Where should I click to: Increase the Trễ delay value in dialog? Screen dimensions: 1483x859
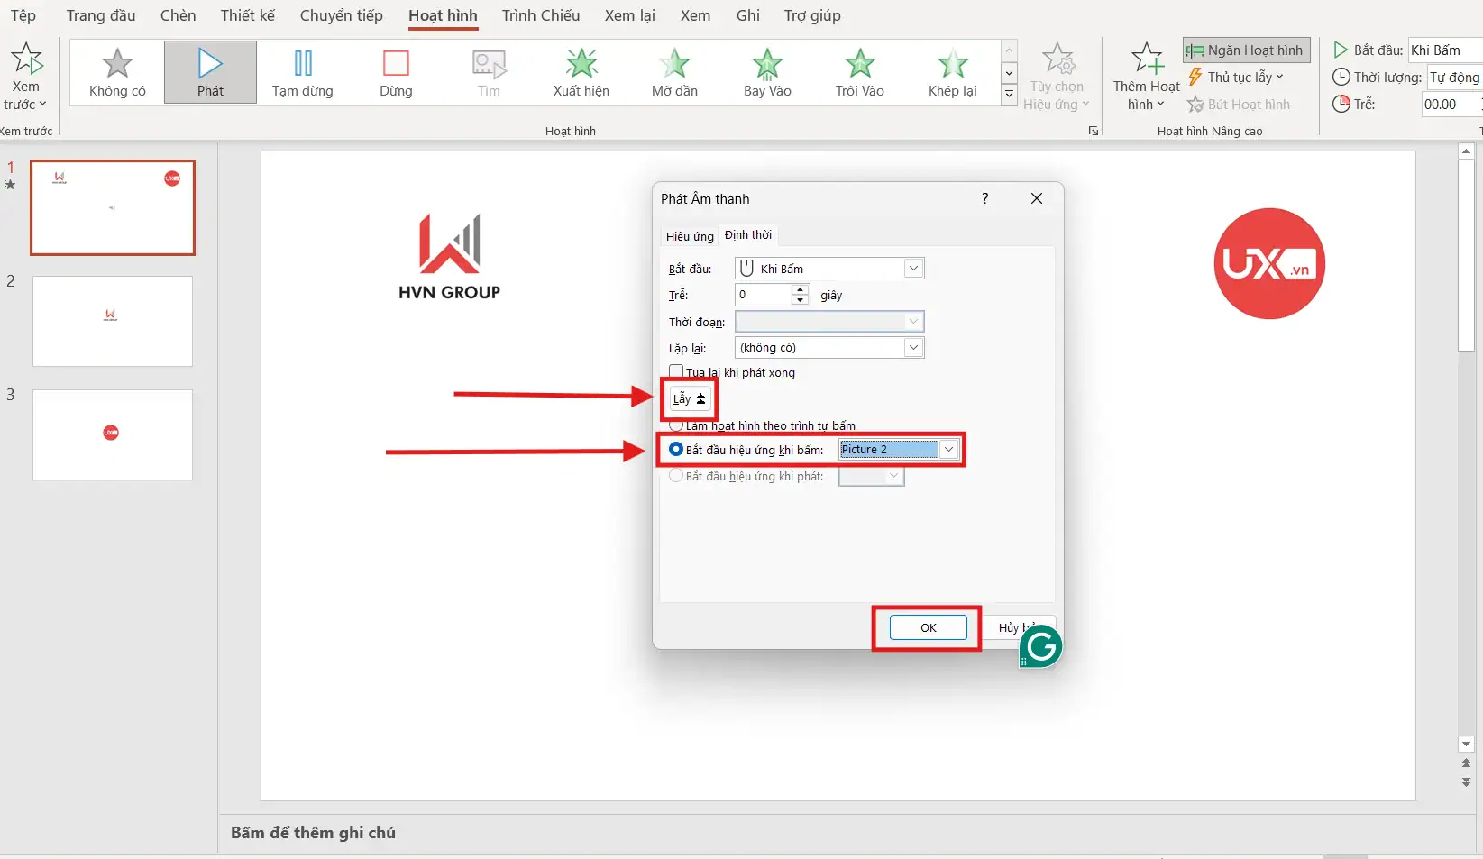click(x=801, y=290)
